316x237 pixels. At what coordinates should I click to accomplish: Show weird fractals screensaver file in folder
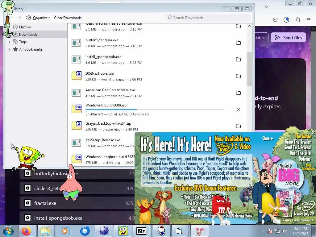[238, 26]
